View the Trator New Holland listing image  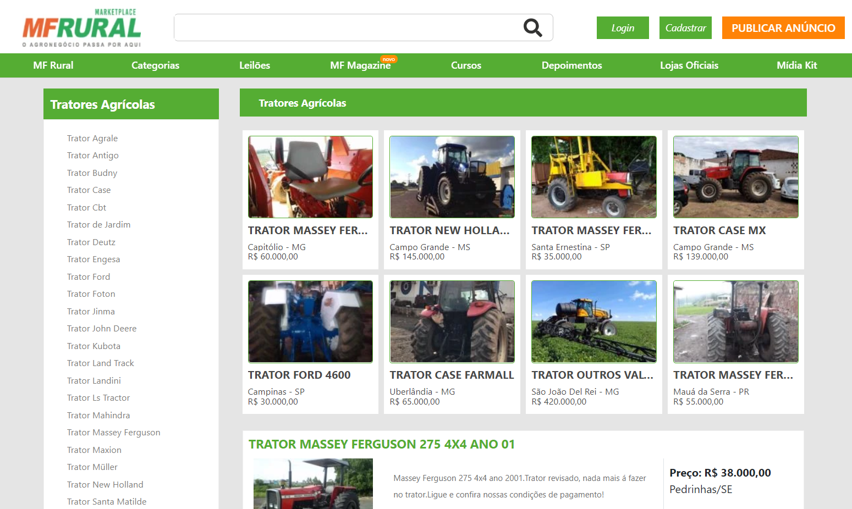[452, 177]
